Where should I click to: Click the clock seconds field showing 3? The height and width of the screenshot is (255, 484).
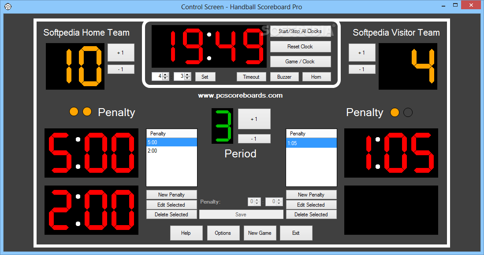(179, 76)
